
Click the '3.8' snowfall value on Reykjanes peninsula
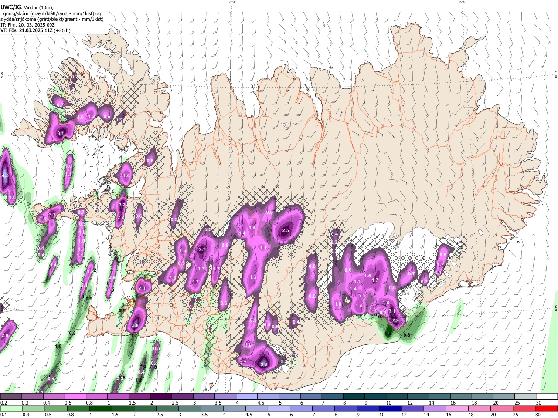tap(135, 325)
